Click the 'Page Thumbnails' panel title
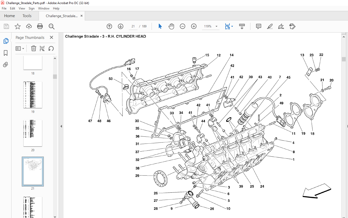Screen dimensions: 348x218 30,37
